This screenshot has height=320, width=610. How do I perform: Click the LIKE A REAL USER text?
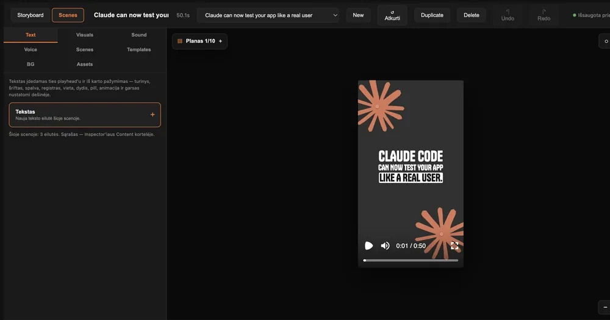[x=411, y=178]
